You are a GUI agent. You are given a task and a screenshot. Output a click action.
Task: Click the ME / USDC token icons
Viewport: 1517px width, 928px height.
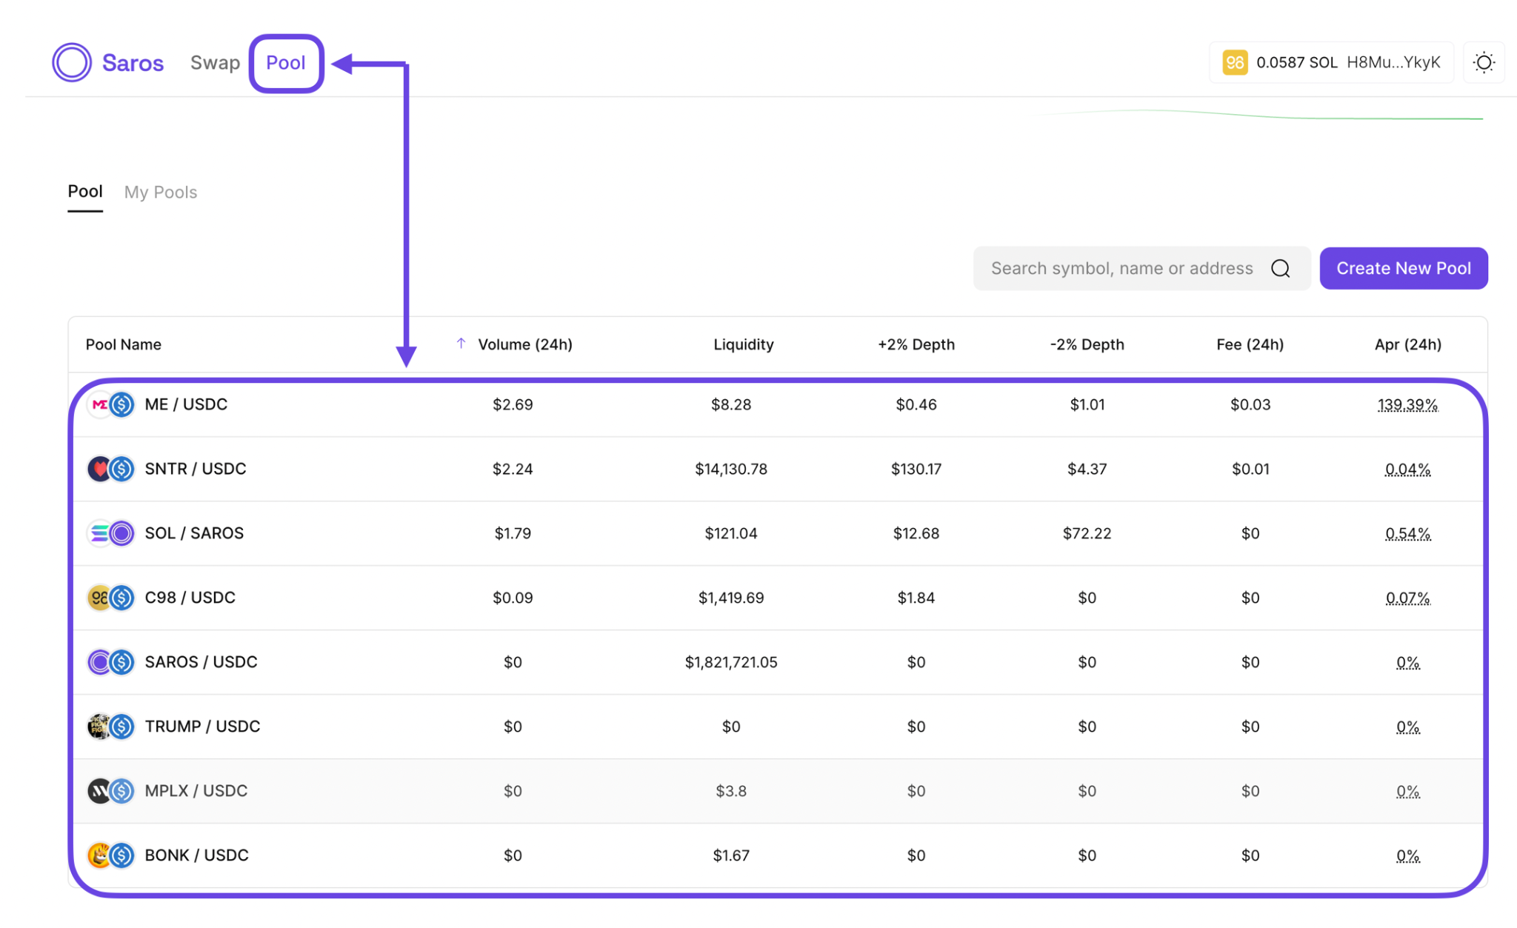click(111, 404)
